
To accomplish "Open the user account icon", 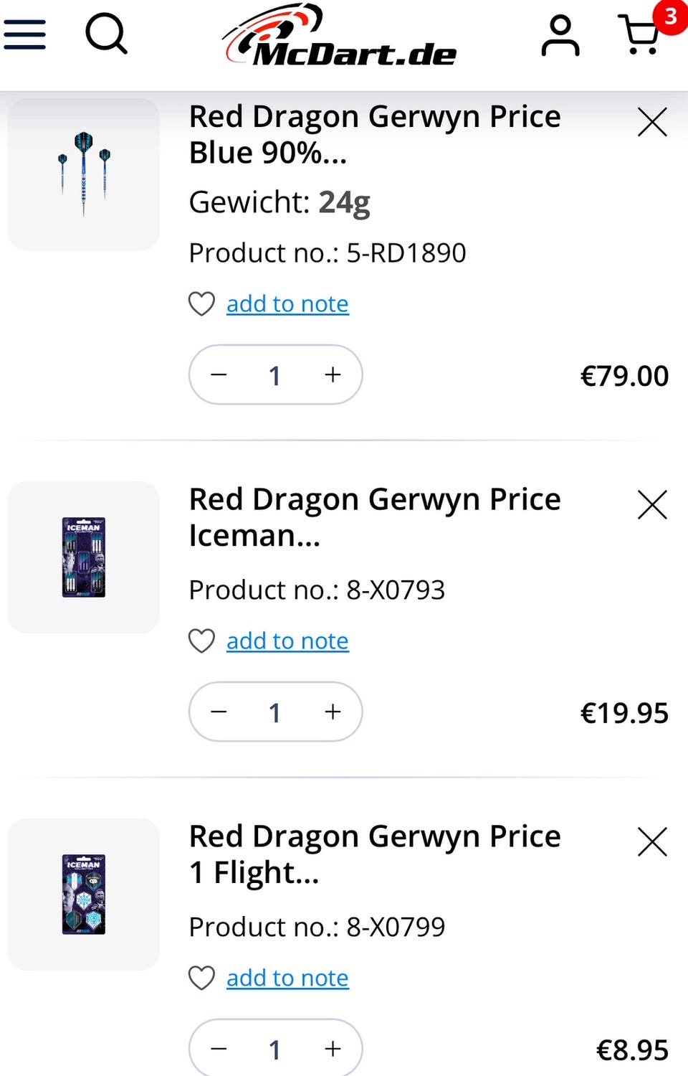I will pyautogui.click(x=560, y=36).
